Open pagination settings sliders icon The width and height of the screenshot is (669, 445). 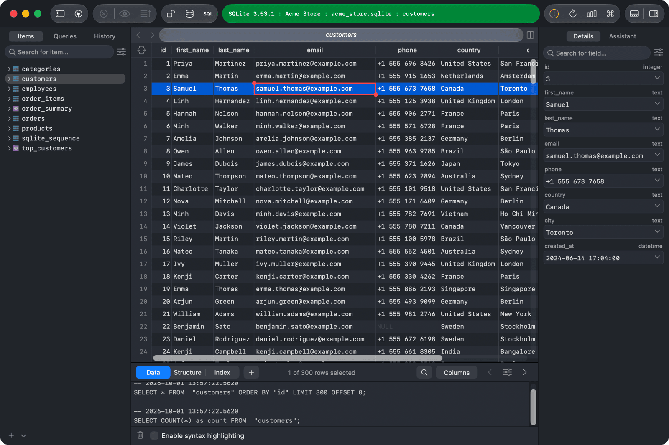(x=507, y=372)
